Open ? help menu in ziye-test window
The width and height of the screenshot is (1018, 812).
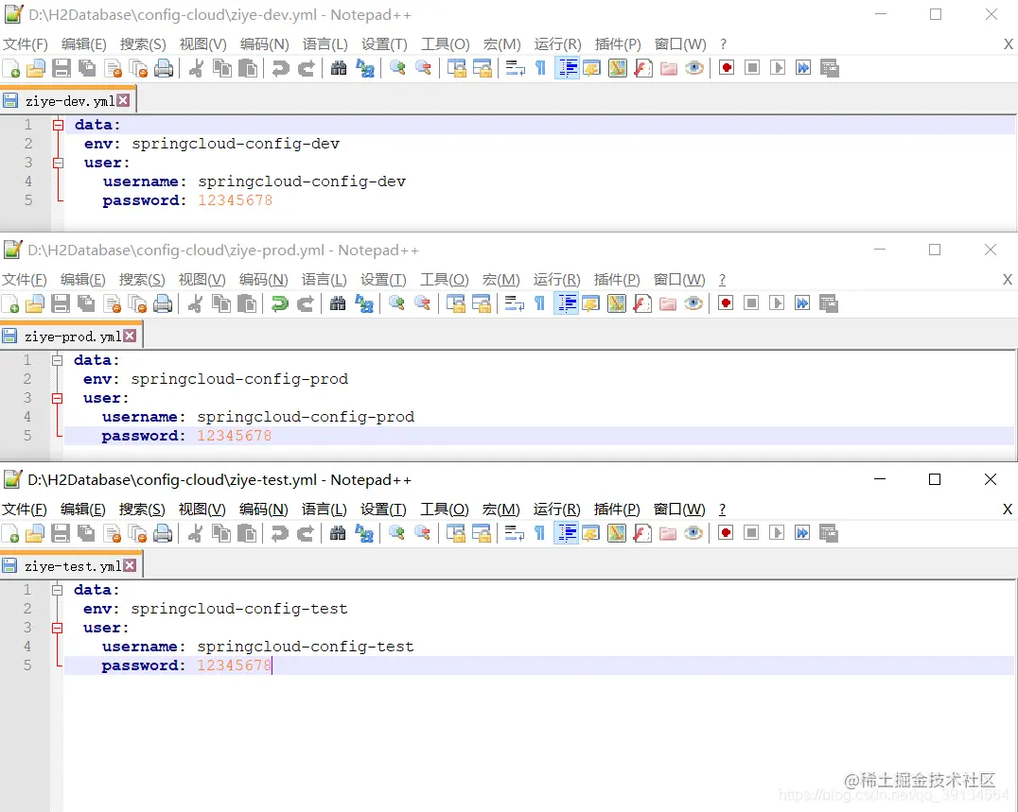click(722, 510)
